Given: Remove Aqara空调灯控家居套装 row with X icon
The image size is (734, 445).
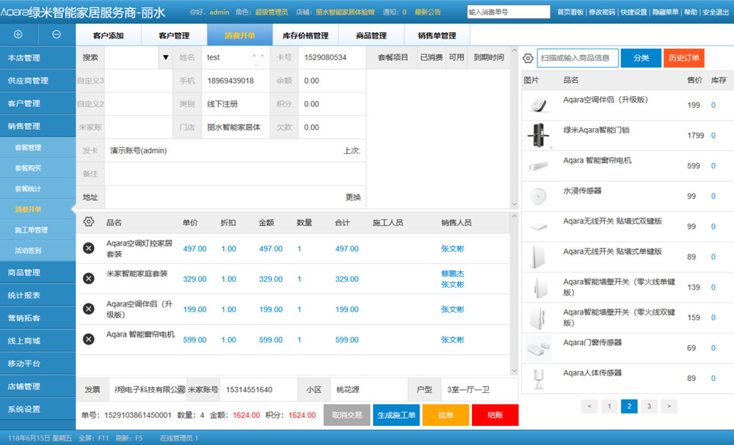Looking at the screenshot, I should (89, 249).
